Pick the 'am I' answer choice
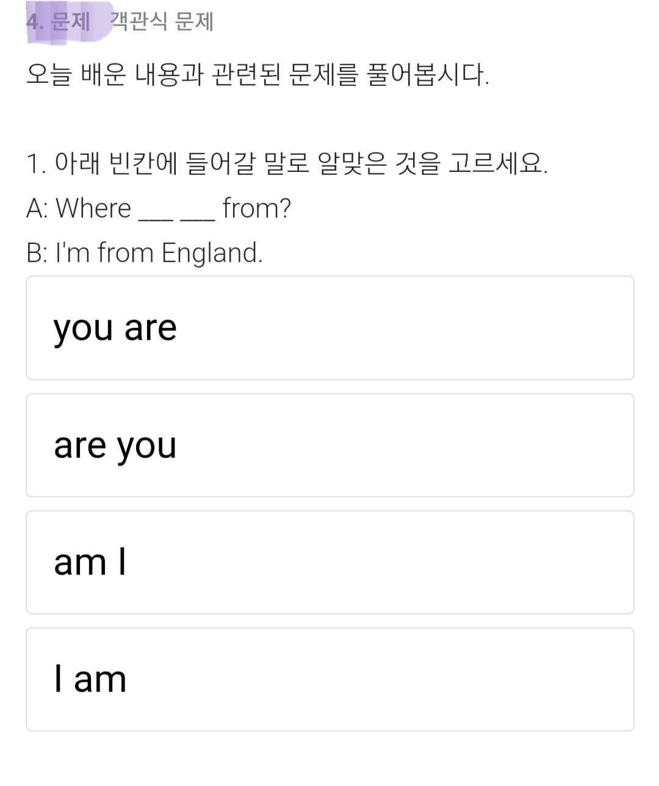The width and height of the screenshot is (659, 786). pyautogui.click(x=329, y=562)
